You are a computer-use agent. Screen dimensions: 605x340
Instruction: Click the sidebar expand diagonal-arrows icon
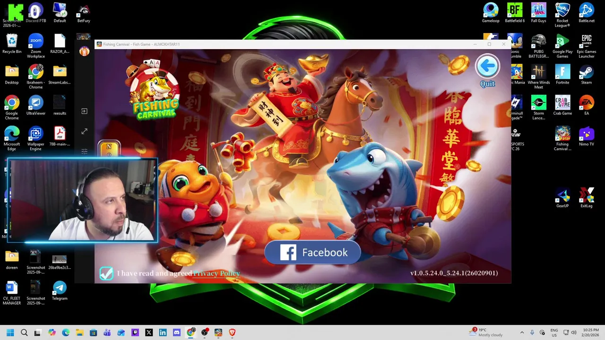pyautogui.click(x=84, y=131)
